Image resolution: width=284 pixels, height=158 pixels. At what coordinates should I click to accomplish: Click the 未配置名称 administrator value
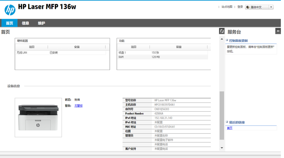(161, 136)
